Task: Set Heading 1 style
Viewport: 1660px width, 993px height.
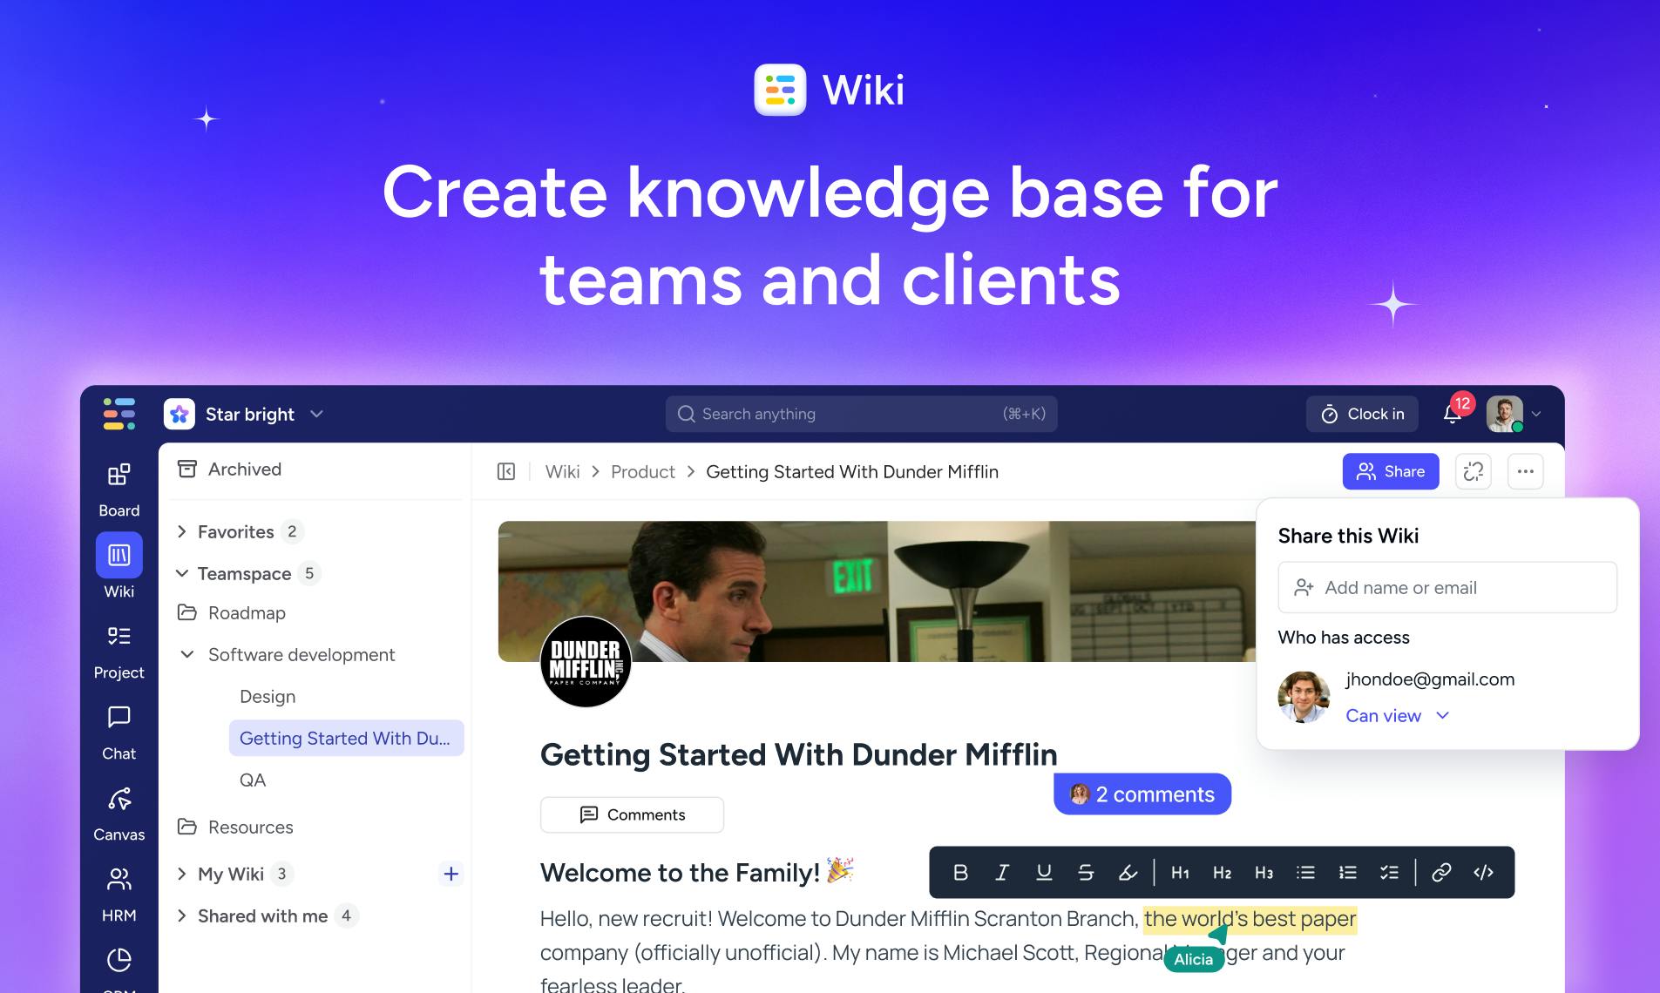Action: tap(1181, 872)
